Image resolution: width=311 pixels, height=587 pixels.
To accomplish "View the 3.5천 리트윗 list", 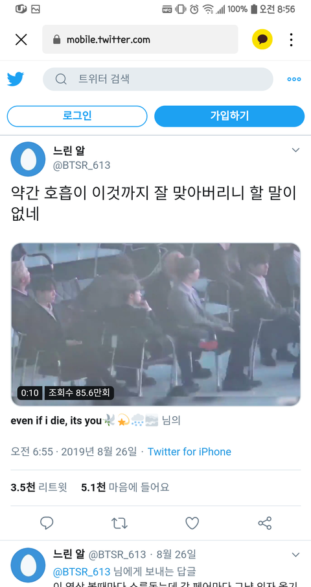I will coord(38,487).
